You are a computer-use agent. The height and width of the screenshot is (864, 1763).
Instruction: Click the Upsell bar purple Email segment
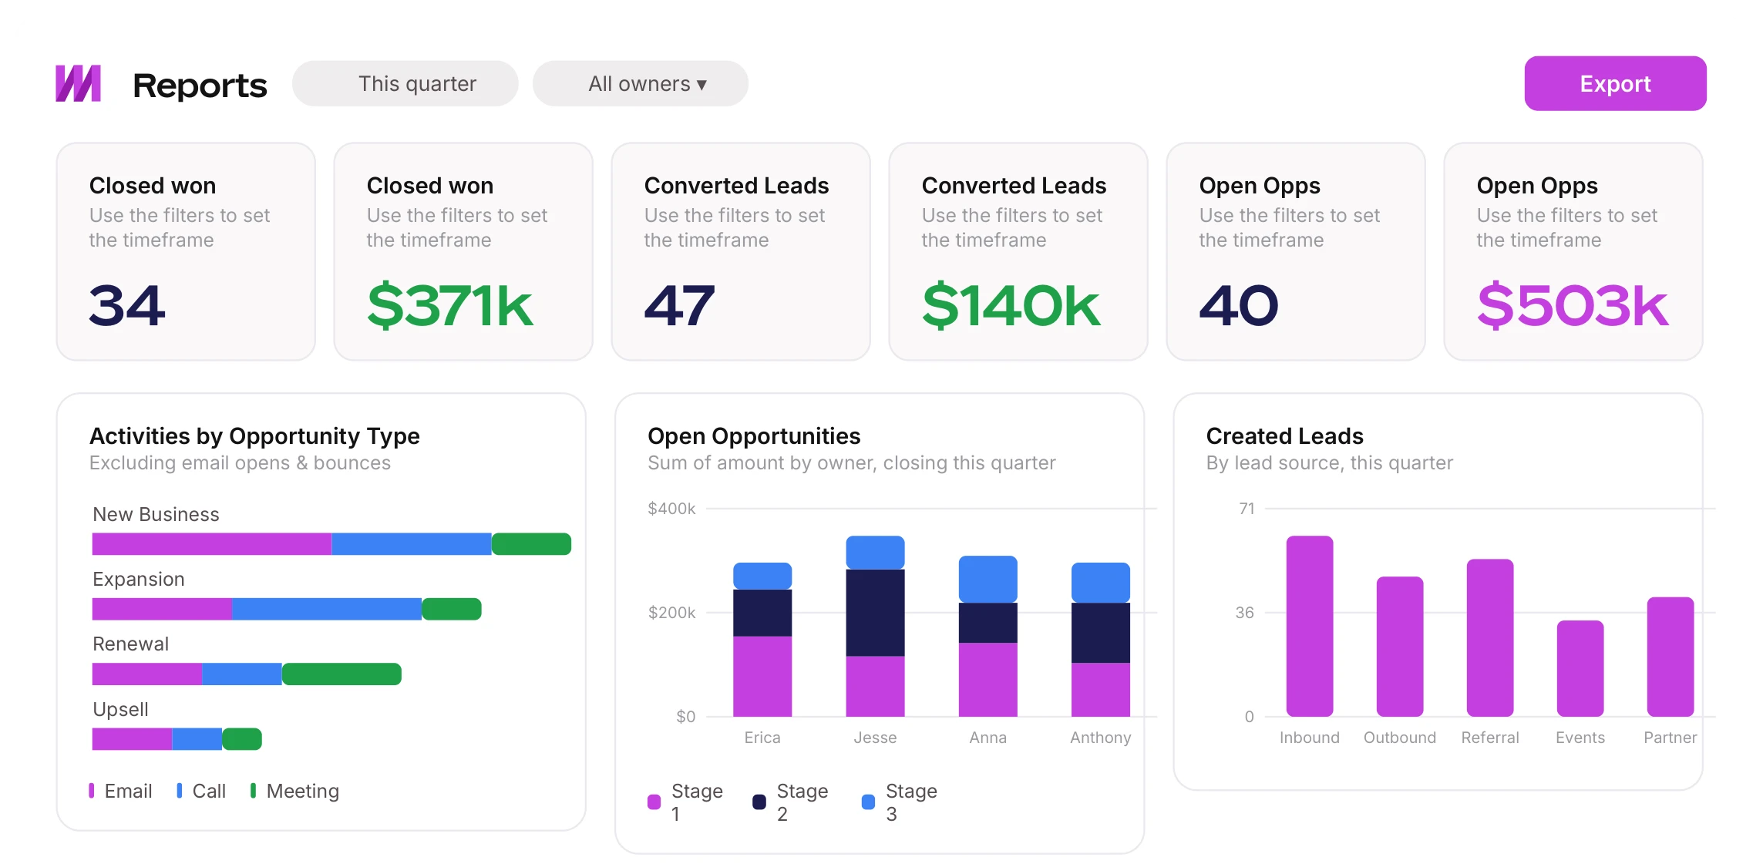(x=133, y=739)
